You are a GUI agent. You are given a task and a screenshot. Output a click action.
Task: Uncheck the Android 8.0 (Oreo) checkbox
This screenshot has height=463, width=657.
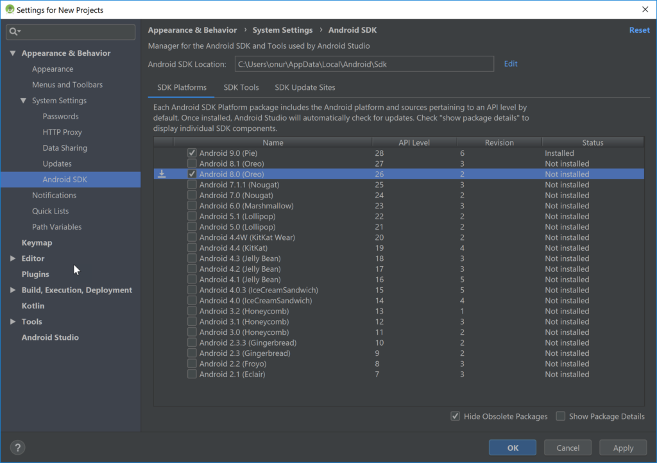pos(192,174)
